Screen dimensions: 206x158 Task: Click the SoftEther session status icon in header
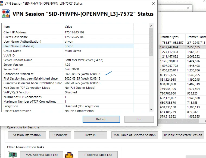pyautogui.click(x=6, y=14)
